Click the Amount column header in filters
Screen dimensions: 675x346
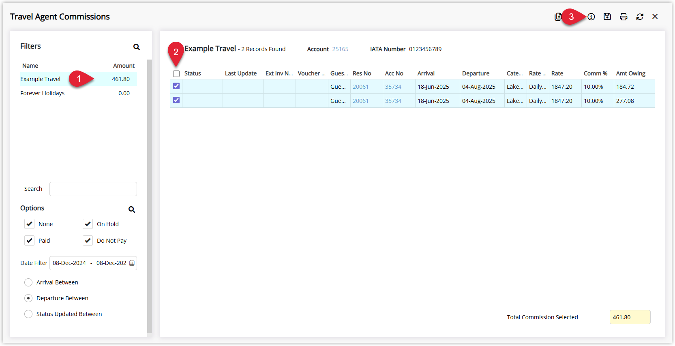pyautogui.click(x=124, y=66)
